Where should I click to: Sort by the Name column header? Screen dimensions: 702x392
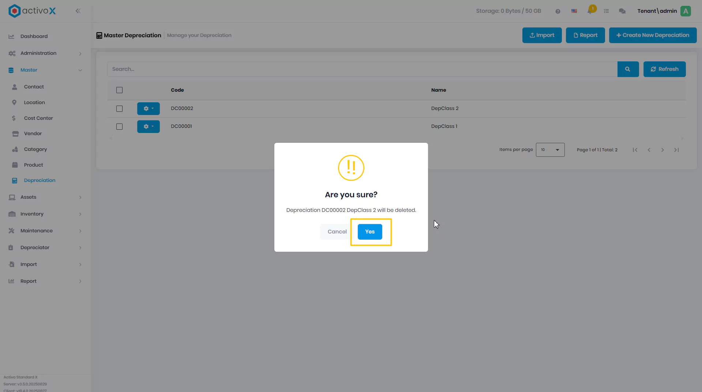pyautogui.click(x=438, y=90)
